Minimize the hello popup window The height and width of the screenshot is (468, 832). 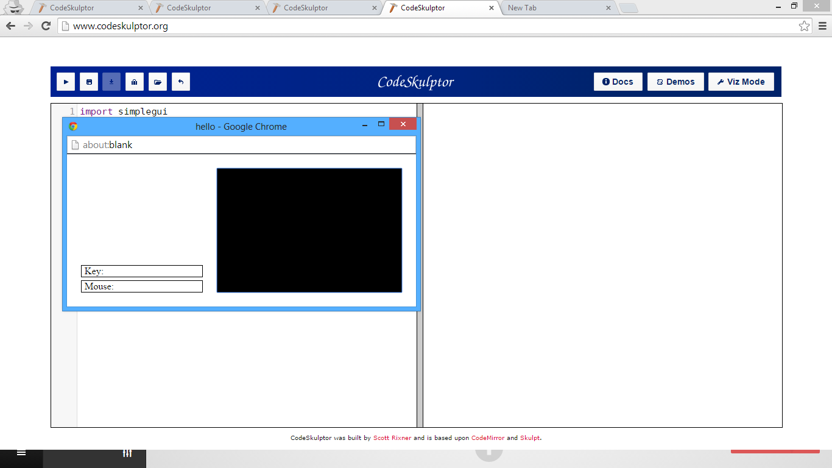click(365, 124)
